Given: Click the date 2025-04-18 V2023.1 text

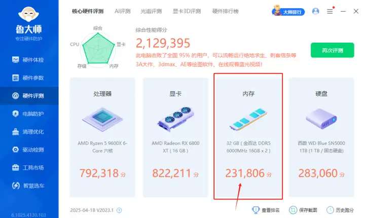Looking at the screenshot, I should click(x=92, y=210).
